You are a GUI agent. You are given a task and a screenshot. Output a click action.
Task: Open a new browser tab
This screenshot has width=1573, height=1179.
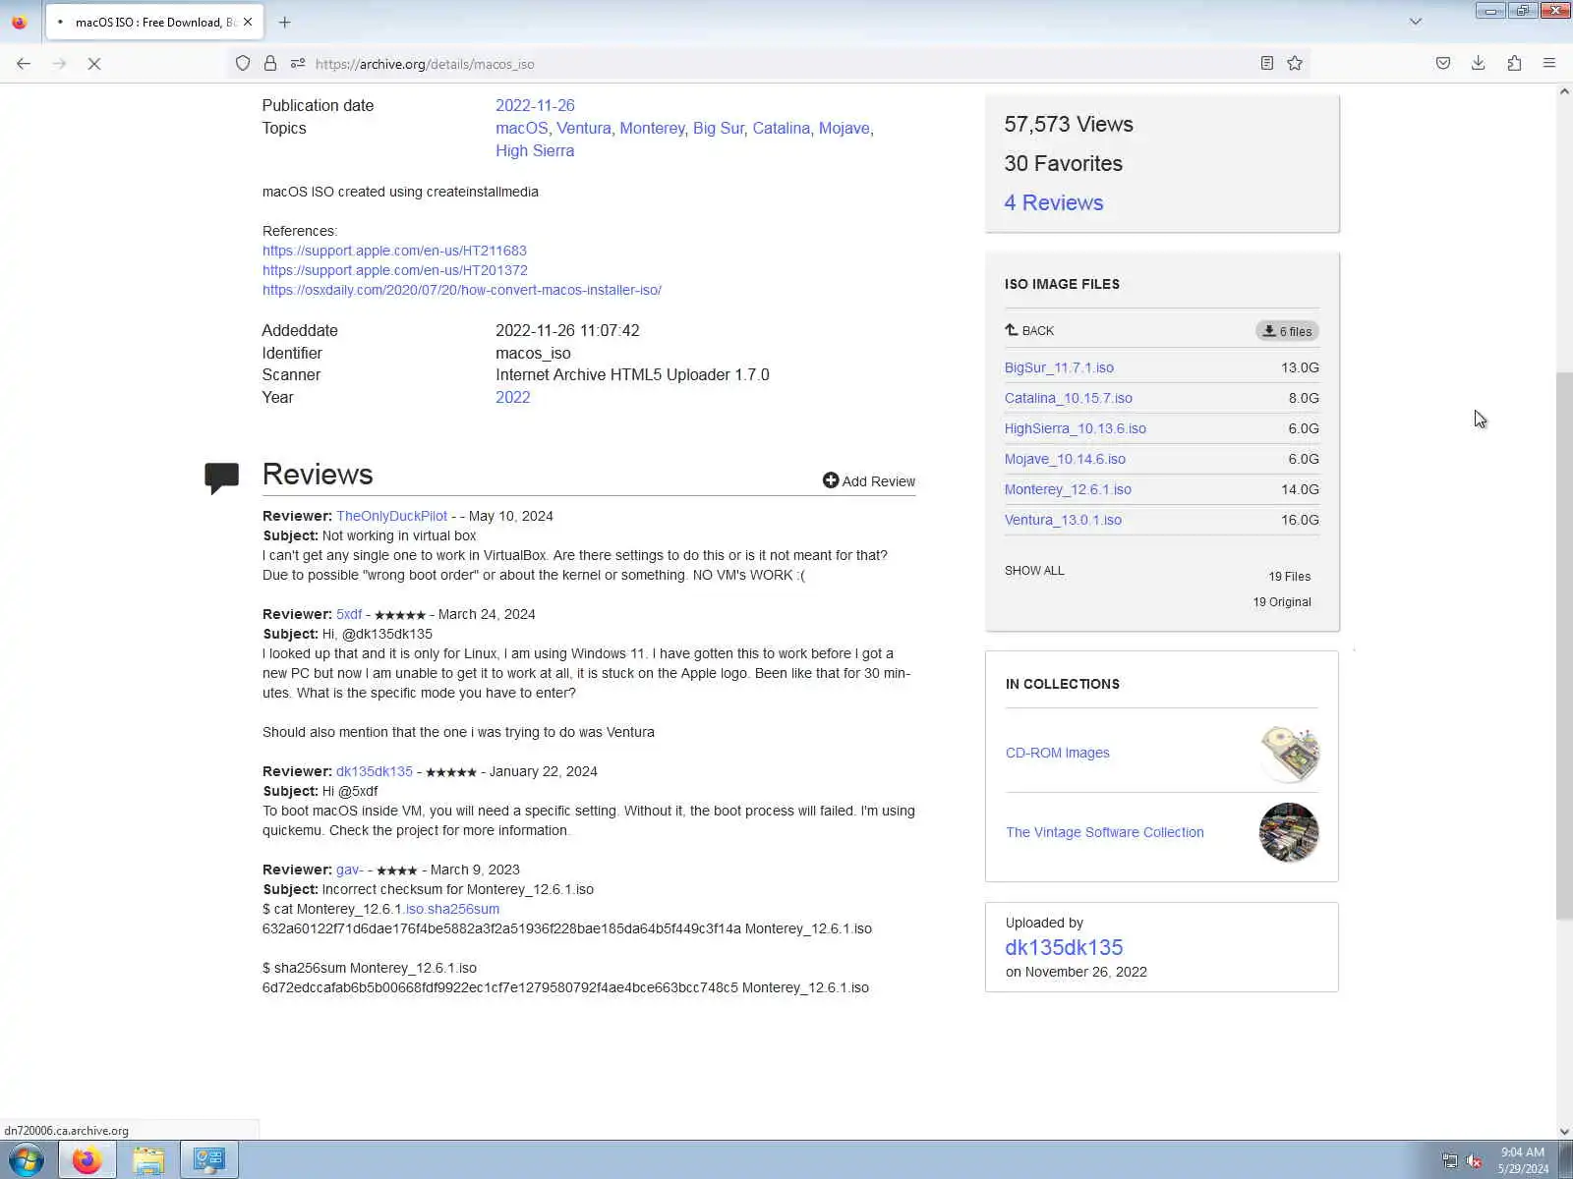[285, 22]
